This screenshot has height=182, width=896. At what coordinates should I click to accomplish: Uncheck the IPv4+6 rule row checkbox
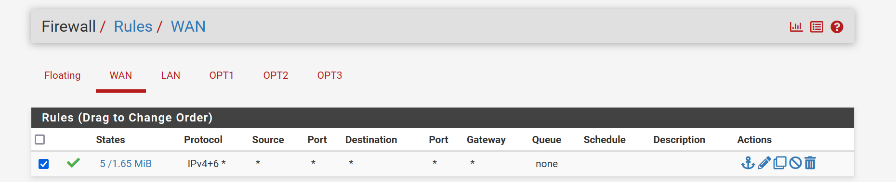click(x=43, y=164)
